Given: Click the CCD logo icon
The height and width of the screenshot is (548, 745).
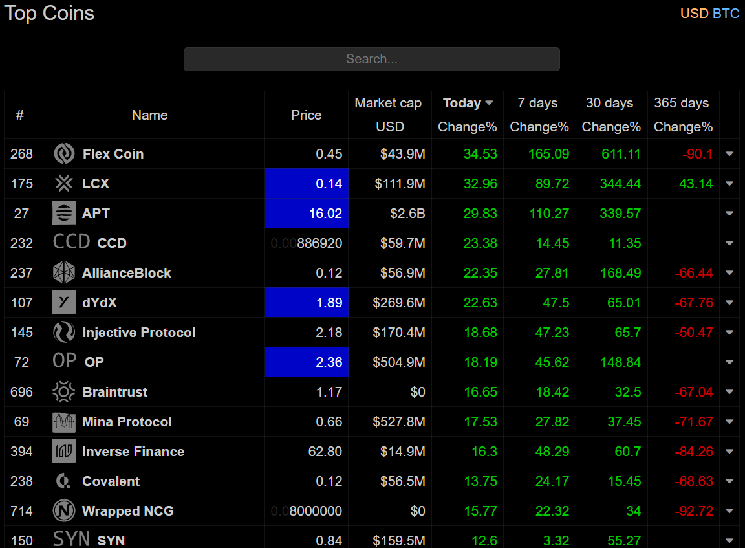Looking at the screenshot, I should click(x=71, y=242).
